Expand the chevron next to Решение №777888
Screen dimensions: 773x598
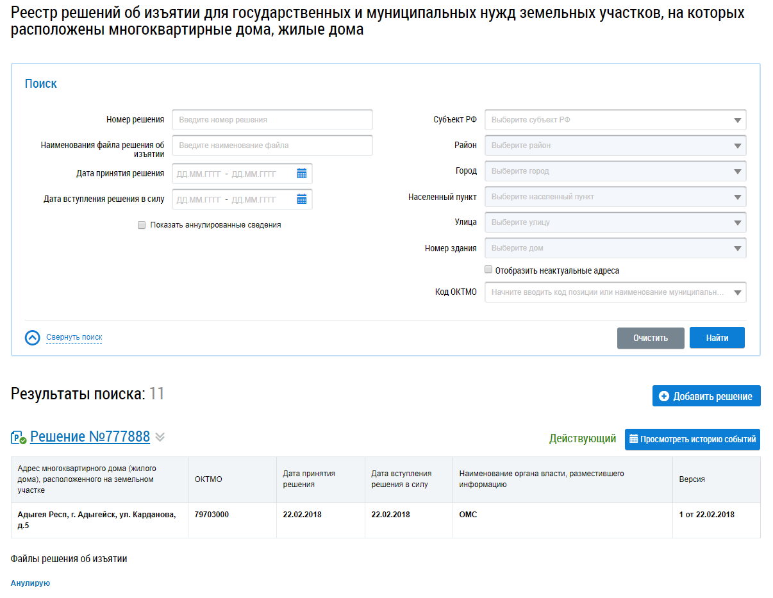click(x=160, y=437)
